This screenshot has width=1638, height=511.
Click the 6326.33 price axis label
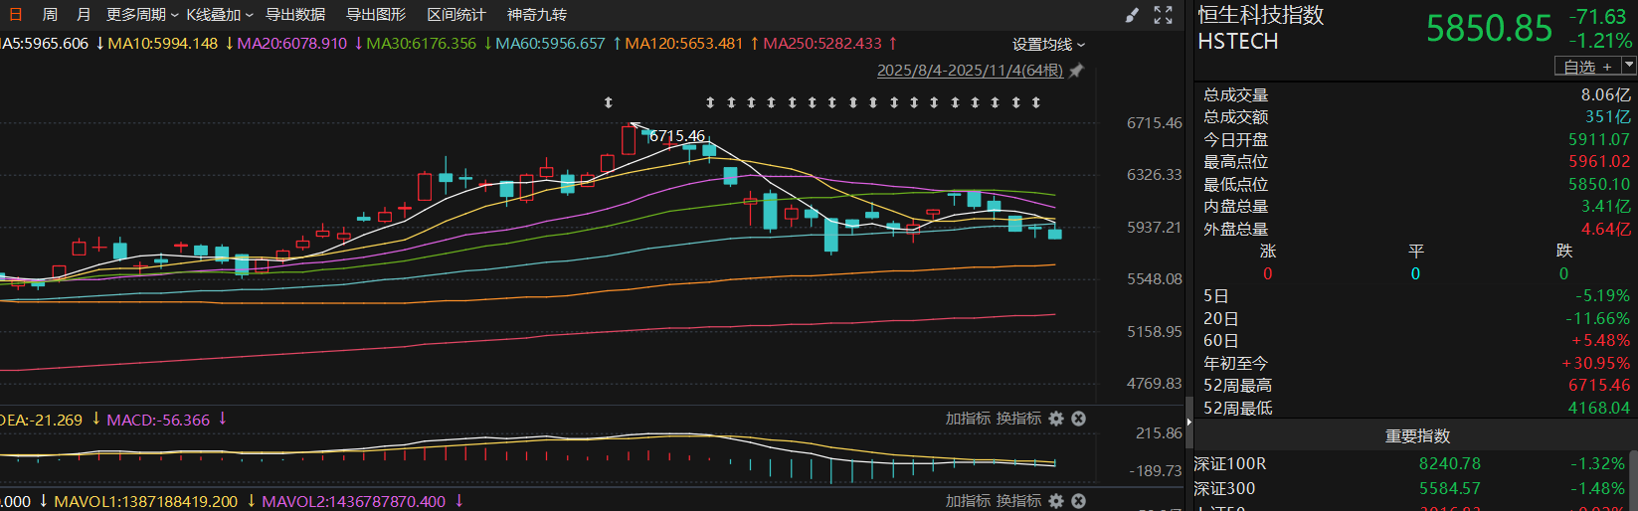(x=1155, y=175)
